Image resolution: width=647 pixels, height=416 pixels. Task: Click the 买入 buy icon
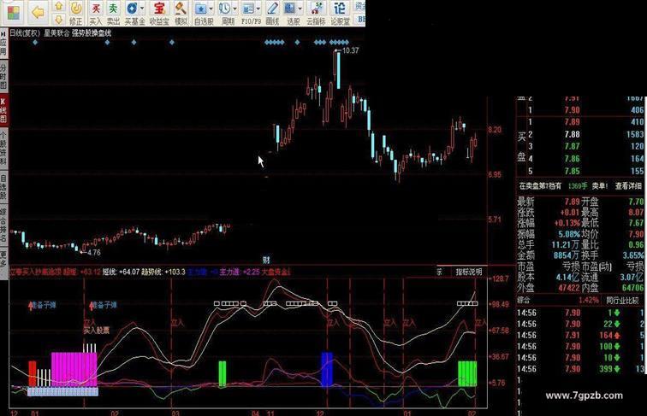coord(96,9)
